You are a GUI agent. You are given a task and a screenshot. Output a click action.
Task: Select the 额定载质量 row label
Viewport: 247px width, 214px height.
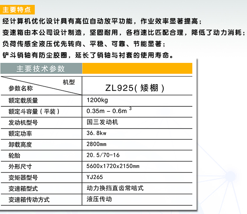coord(23,101)
